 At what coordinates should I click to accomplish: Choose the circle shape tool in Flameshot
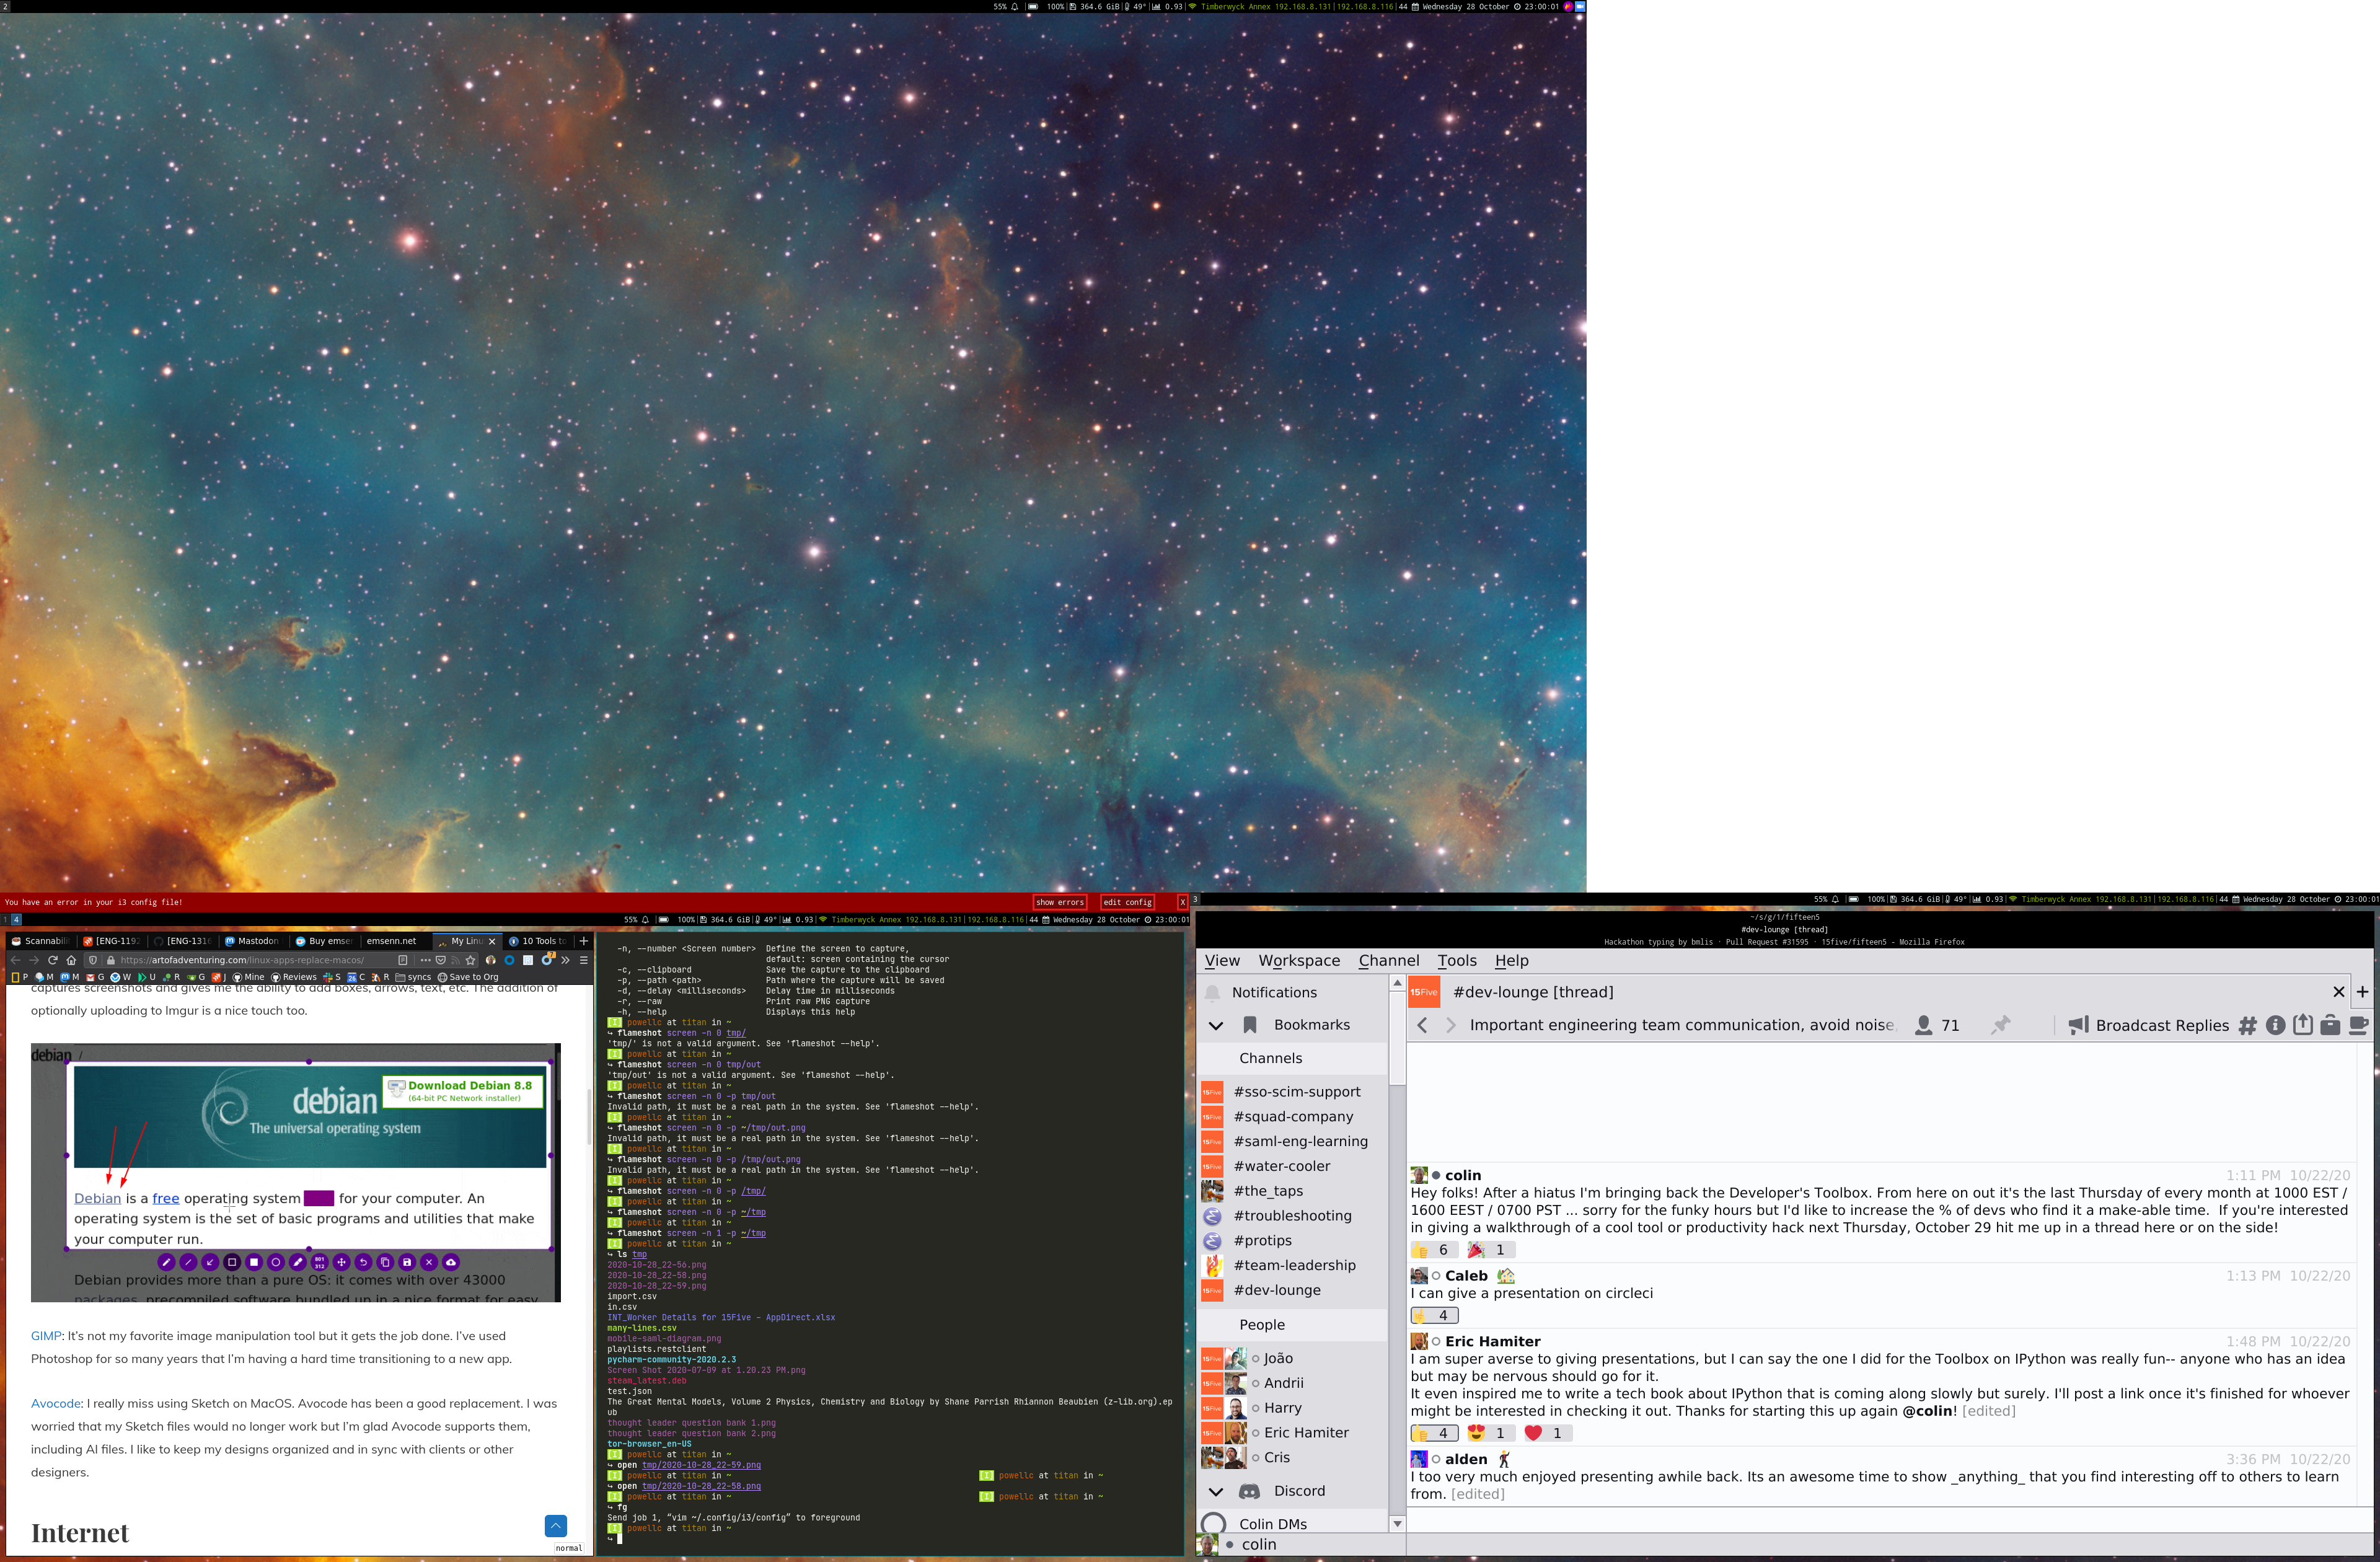click(x=276, y=1262)
